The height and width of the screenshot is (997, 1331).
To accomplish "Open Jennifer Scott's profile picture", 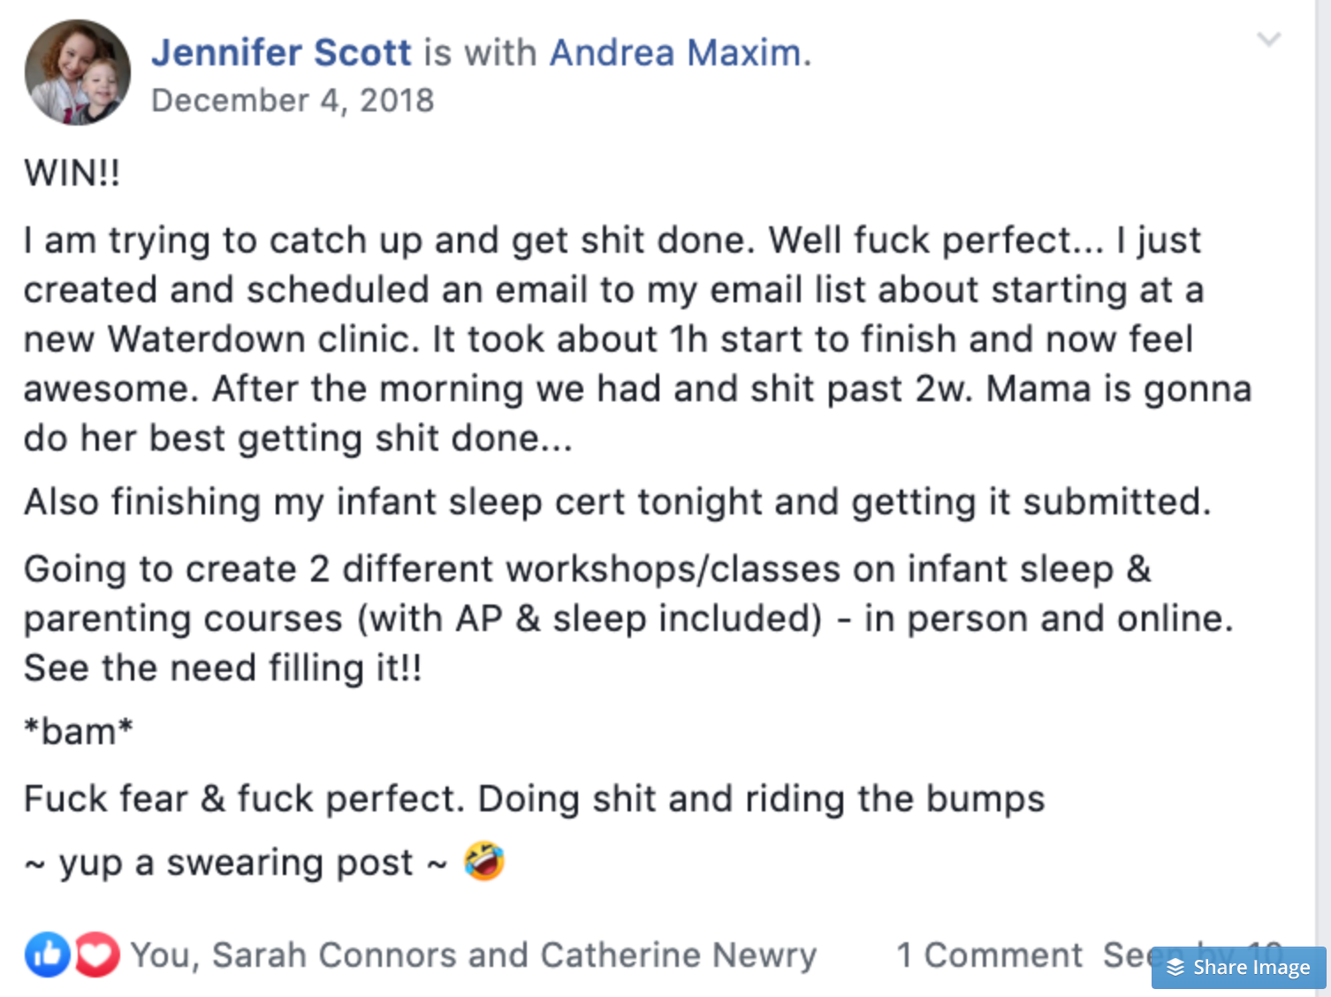I will (x=78, y=72).
